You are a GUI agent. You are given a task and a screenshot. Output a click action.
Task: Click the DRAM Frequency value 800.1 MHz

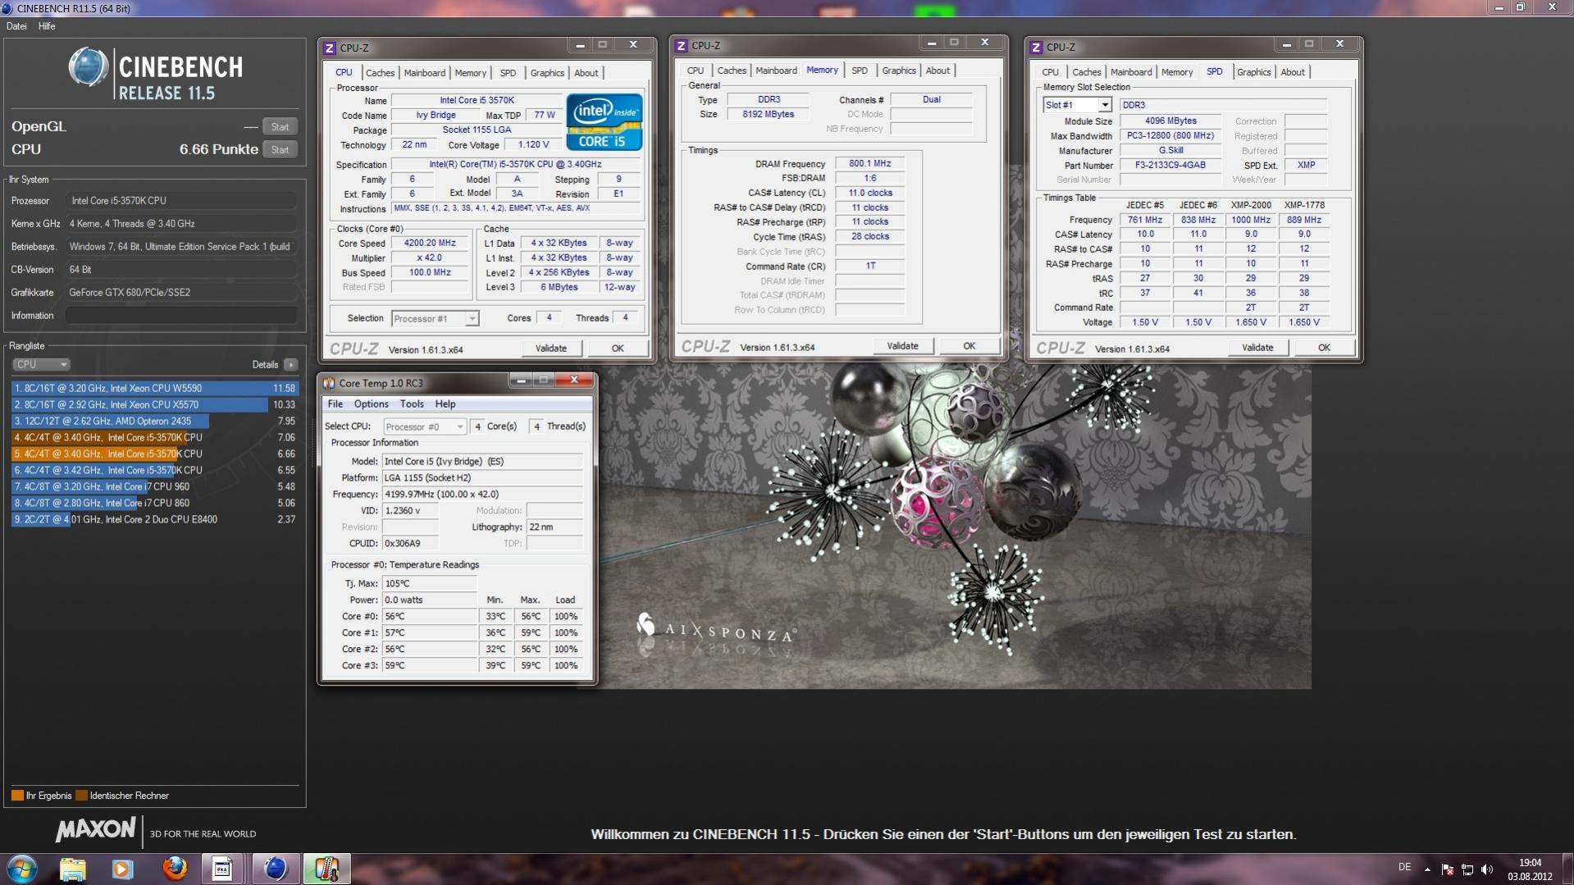pos(870,163)
